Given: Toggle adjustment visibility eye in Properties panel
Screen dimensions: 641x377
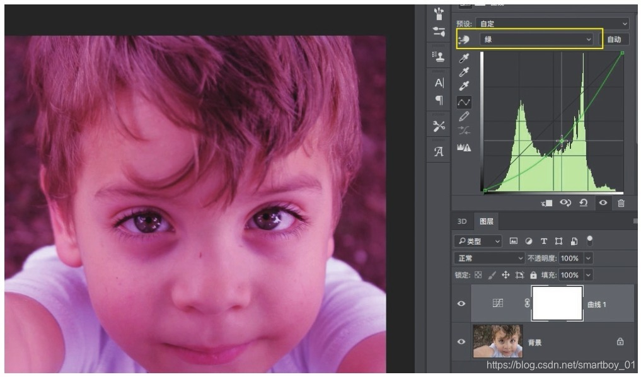Looking at the screenshot, I should [x=603, y=203].
